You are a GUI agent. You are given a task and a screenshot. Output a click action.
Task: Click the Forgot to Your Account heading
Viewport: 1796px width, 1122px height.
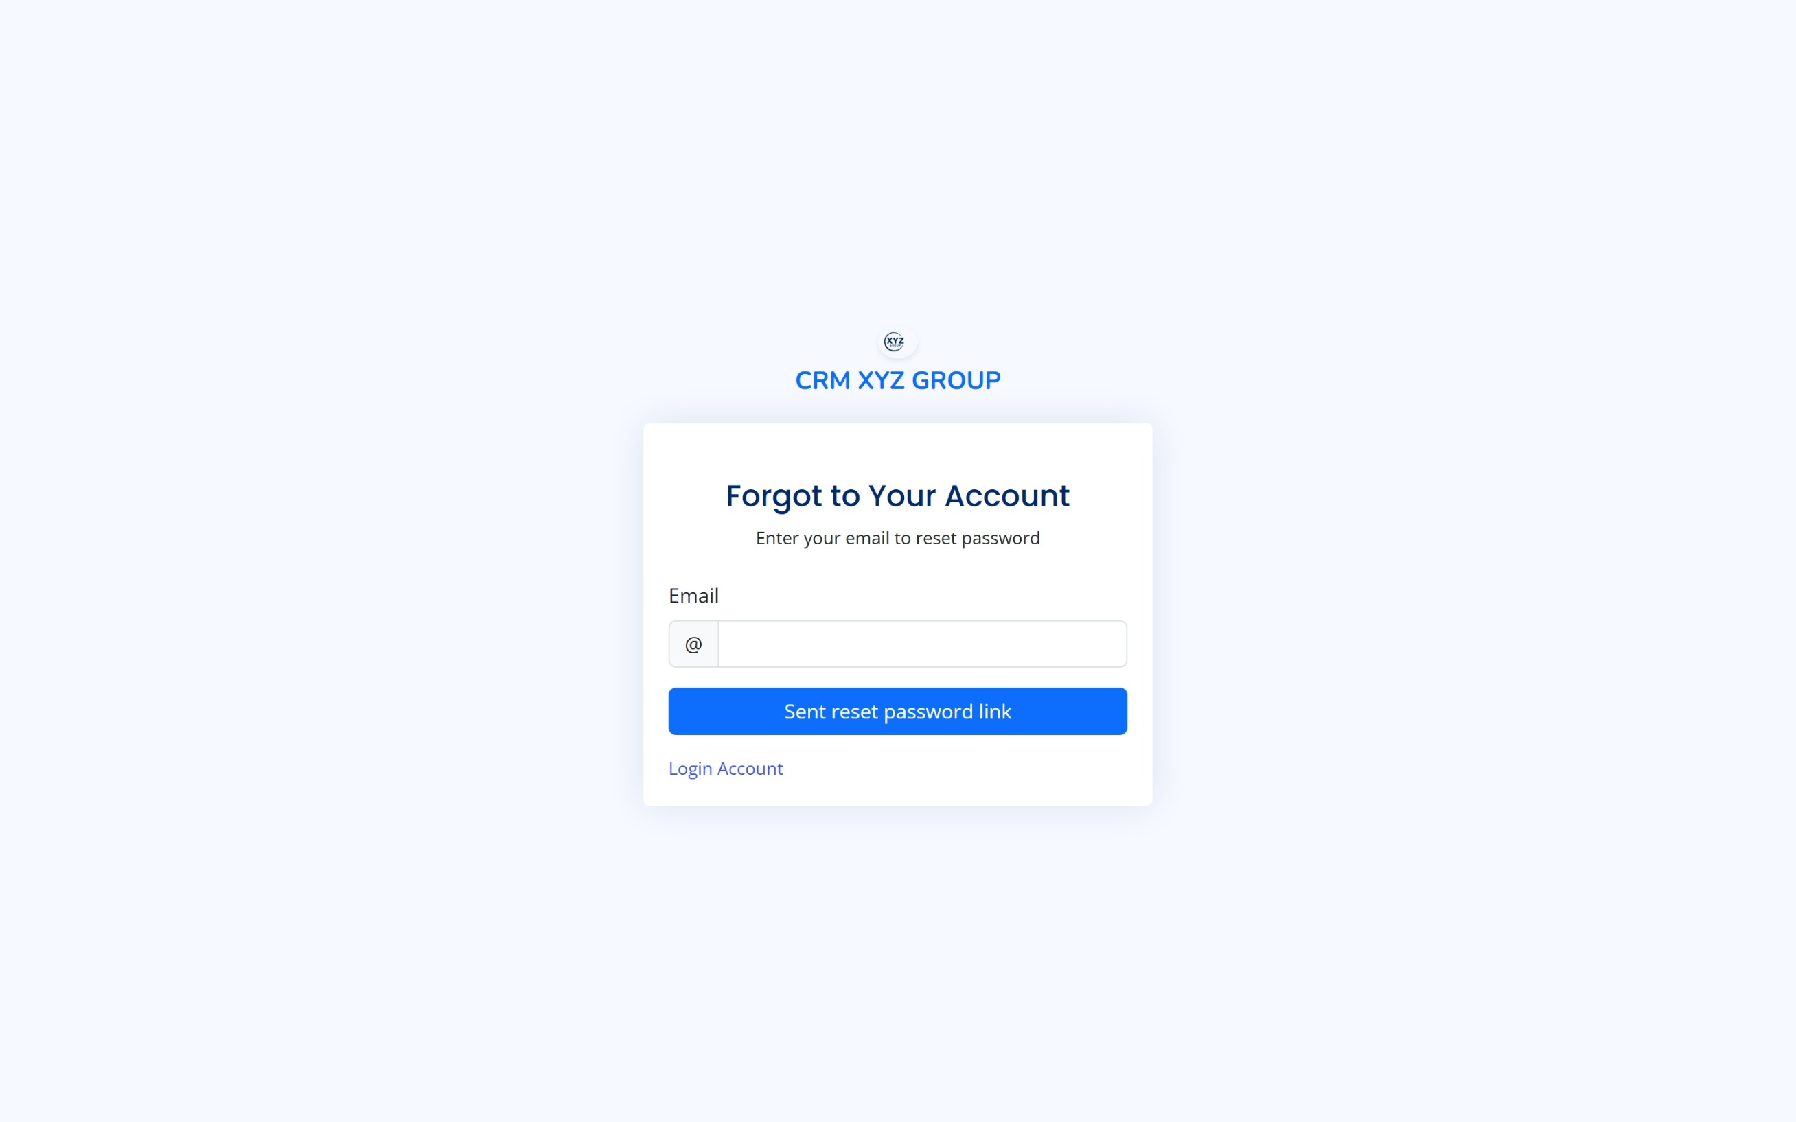(x=897, y=495)
